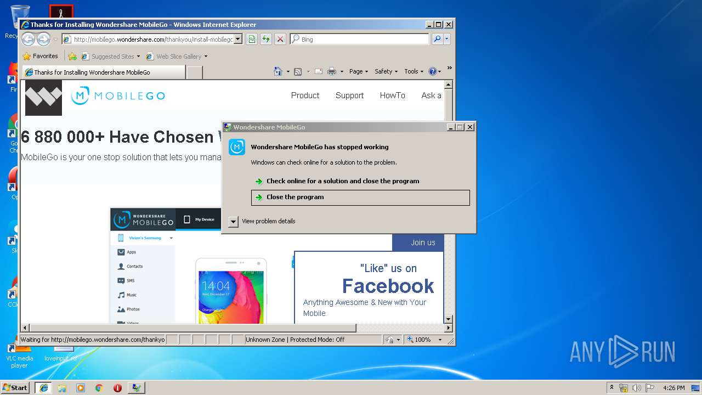Click the Help question mark icon

click(432, 71)
